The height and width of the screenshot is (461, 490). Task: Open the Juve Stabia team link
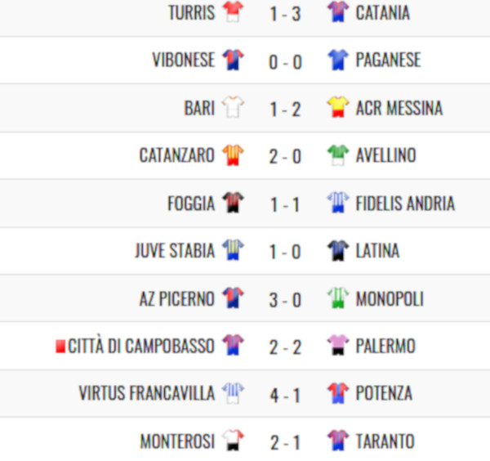[175, 250]
